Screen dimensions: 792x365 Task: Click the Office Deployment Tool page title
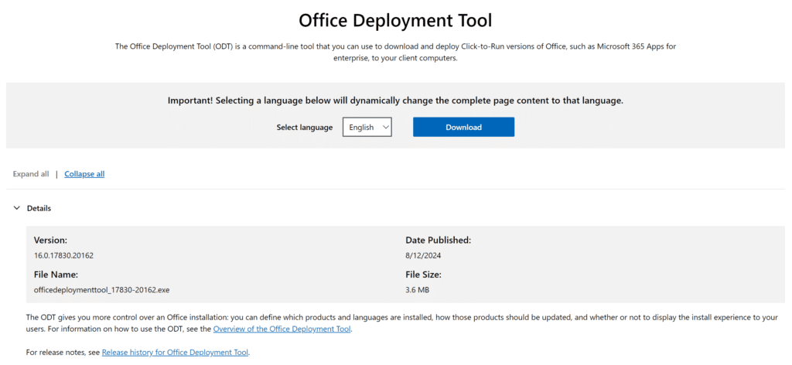click(x=395, y=21)
